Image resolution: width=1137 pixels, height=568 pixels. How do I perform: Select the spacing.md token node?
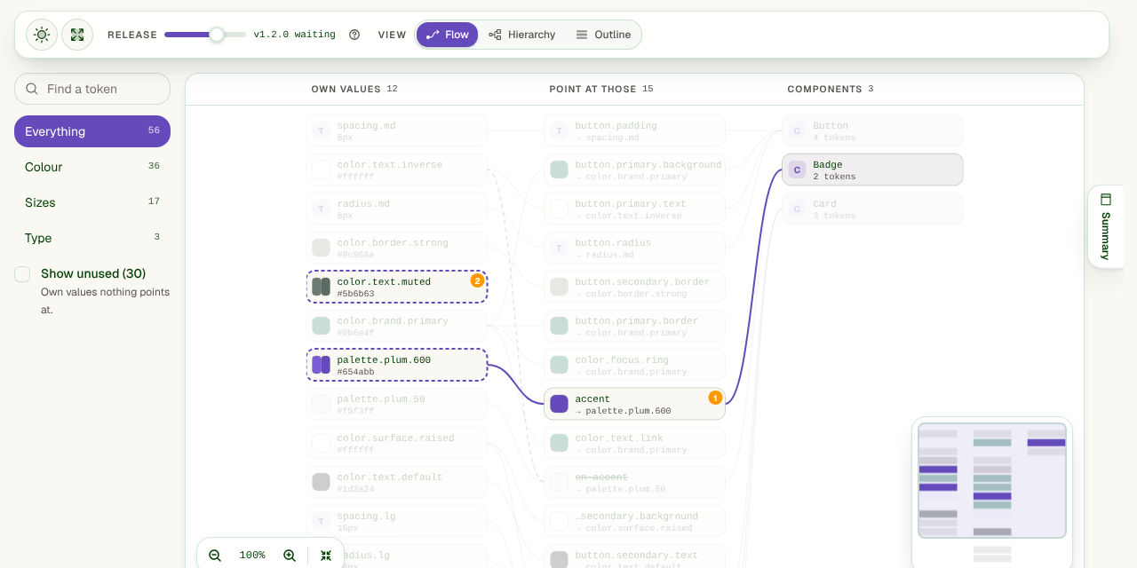point(397,131)
